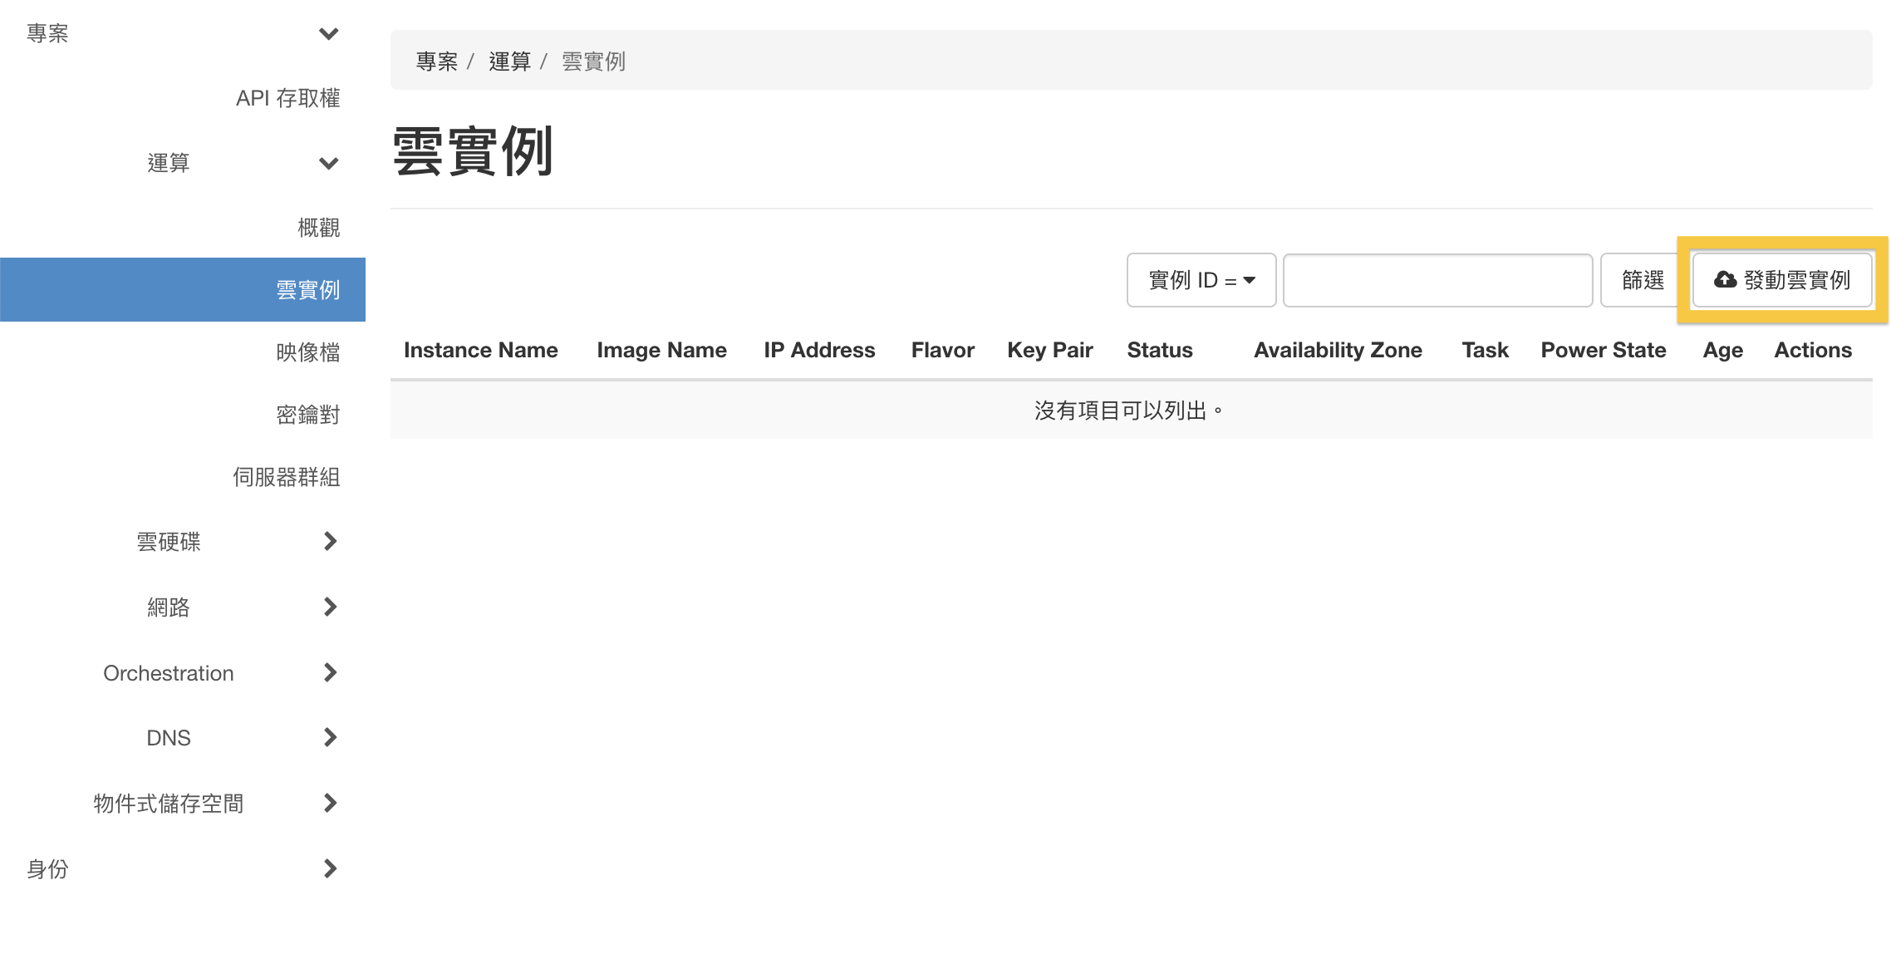Collapse the 運算 compute section
The height and width of the screenshot is (959, 1891).
[x=329, y=163]
